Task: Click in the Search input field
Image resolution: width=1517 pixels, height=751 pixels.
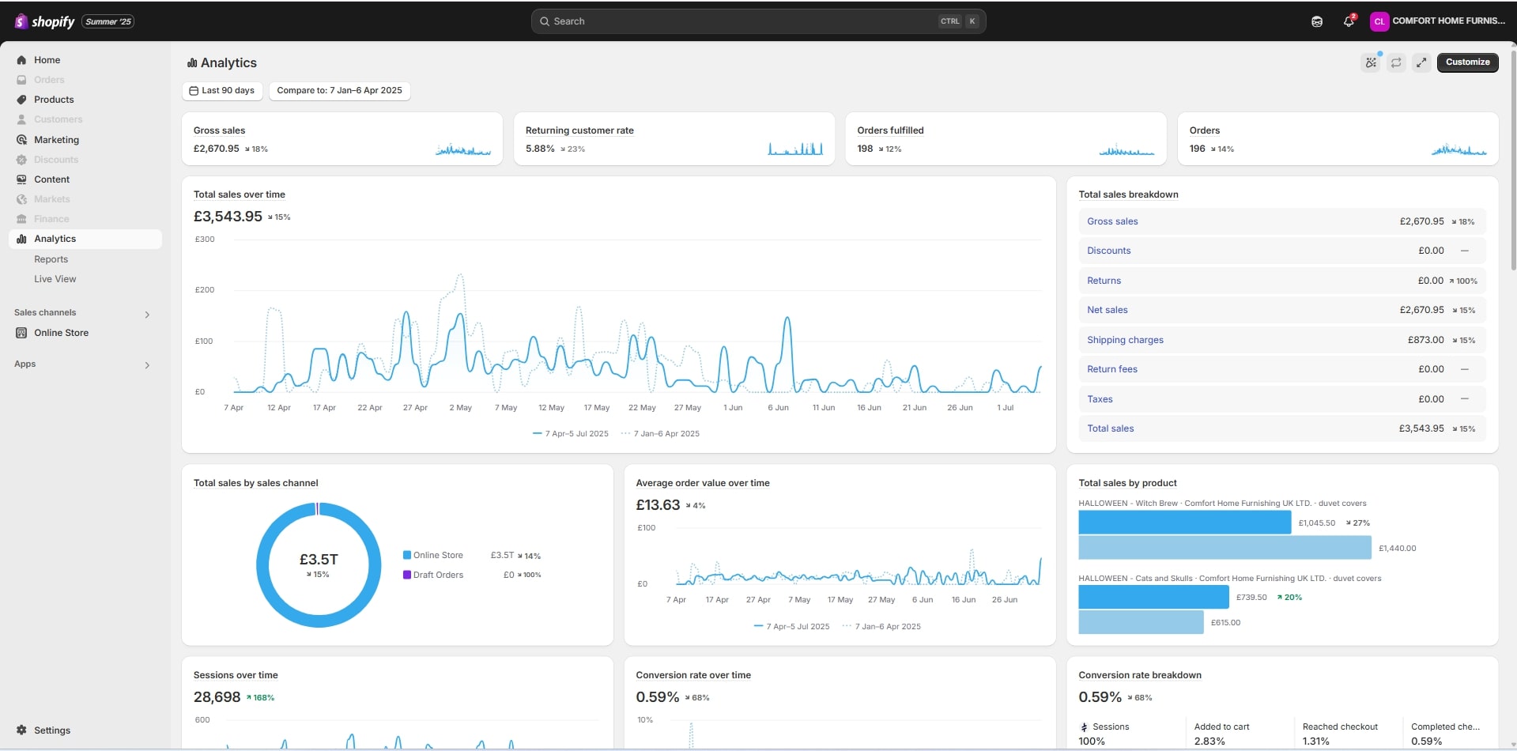Action: point(758,21)
